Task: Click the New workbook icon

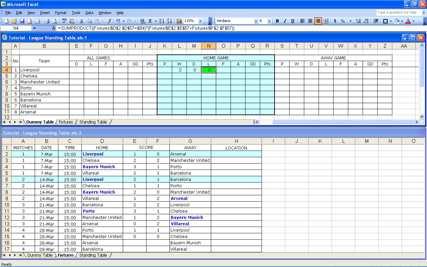Action: click(6, 21)
